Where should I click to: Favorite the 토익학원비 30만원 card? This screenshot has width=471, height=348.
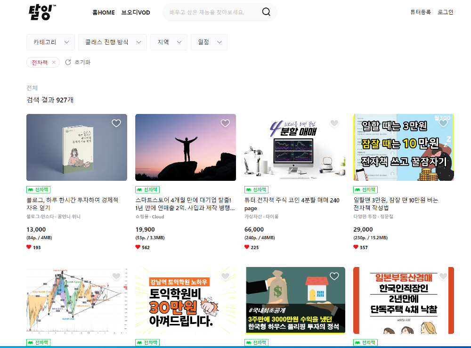(x=225, y=276)
